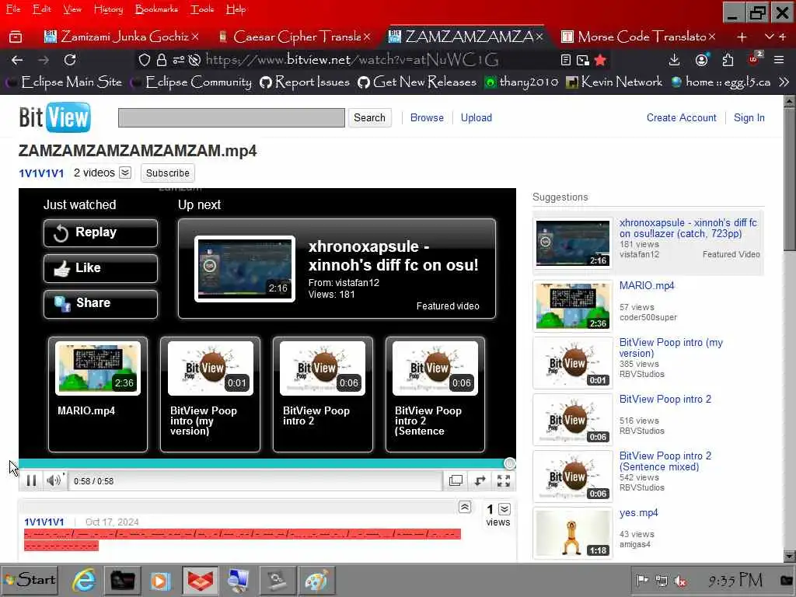796x597 pixels.
Task: Open the extensions puzzle icon
Action: pyautogui.click(x=728, y=61)
